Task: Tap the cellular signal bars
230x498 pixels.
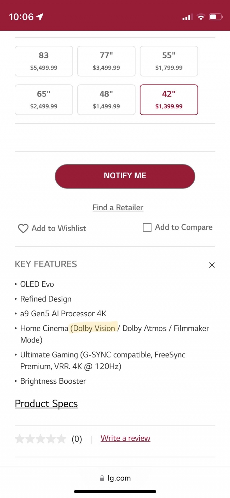Action: (x=187, y=17)
